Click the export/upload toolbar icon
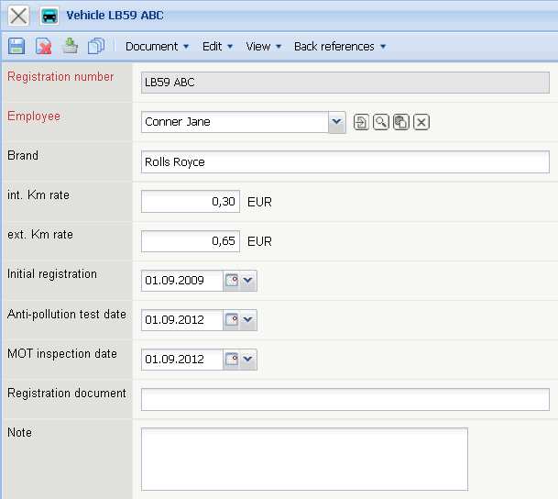The height and width of the screenshot is (499, 558). point(70,46)
